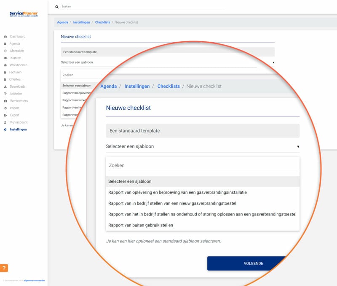This screenshot has width=337, height=286.
Task: Click the magnified 'Nieuwe checklist' heading
Action: click(128, 108)
